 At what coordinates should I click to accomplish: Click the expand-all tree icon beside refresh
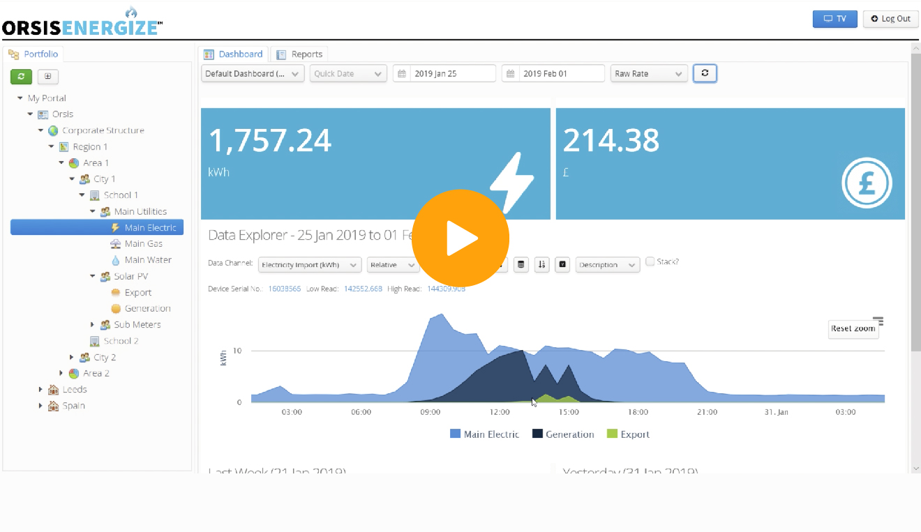pyautogui.click(x=48, y=77)
